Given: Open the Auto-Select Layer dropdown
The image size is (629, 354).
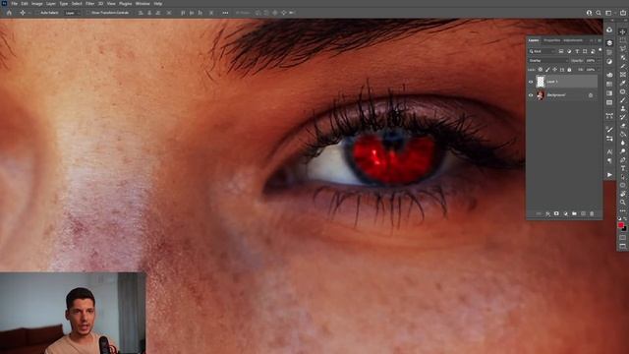Looking at the screenshot, I should tap(72, 13).
